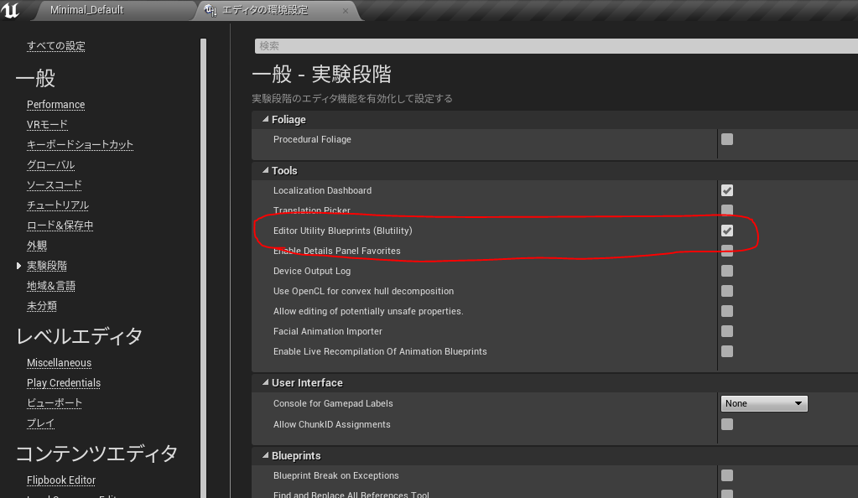The height and width of the screenshot is (498, 858).
Task: Enable Live Recompilation Of Animation Blueprints
Action: pyautogui.click(x=727, y=351)
